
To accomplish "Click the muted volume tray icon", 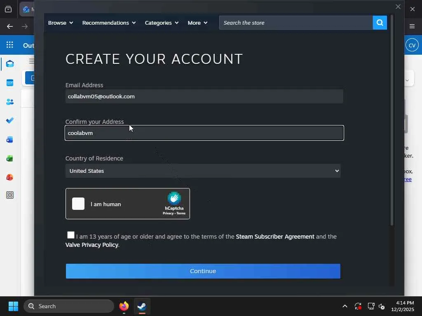I will [x=382, y=306].
